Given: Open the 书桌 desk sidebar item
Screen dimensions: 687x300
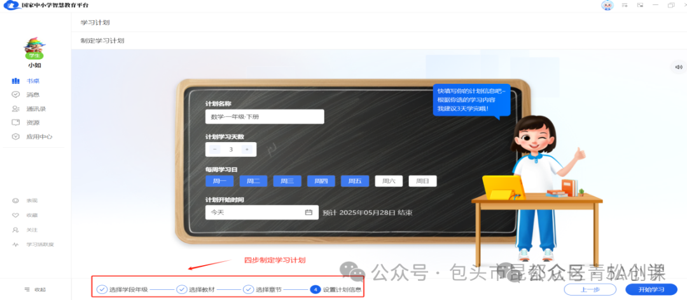Looking at the screenshot, I should [x=32, y=81].
